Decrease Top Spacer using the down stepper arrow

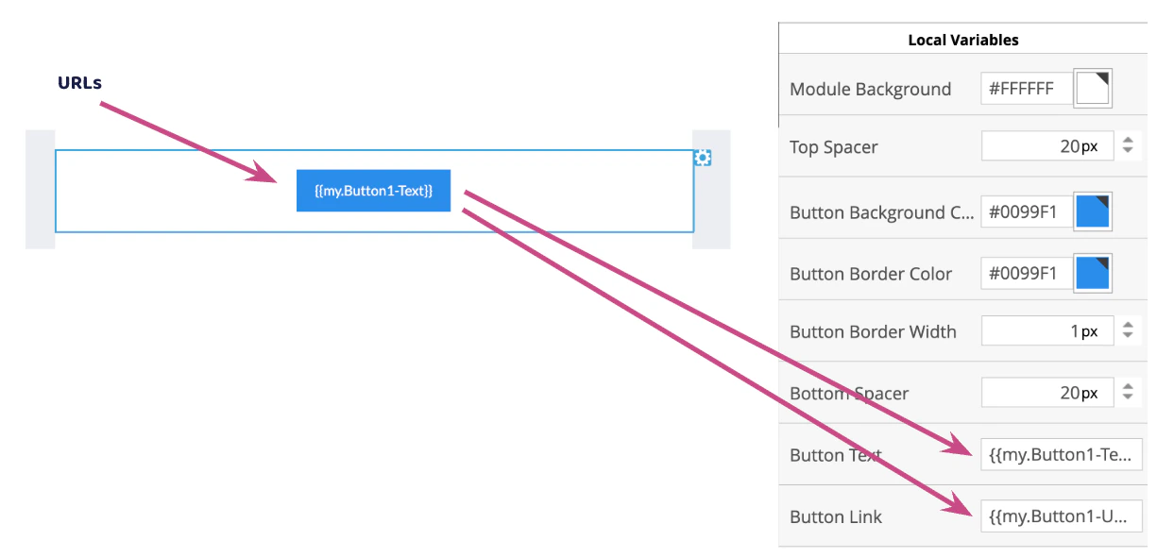(x=1129, y=150)
